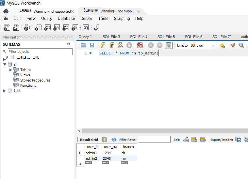Select the 2345 password cell
248x179 pixels.
pyautogui.click(x=111, y=158)
